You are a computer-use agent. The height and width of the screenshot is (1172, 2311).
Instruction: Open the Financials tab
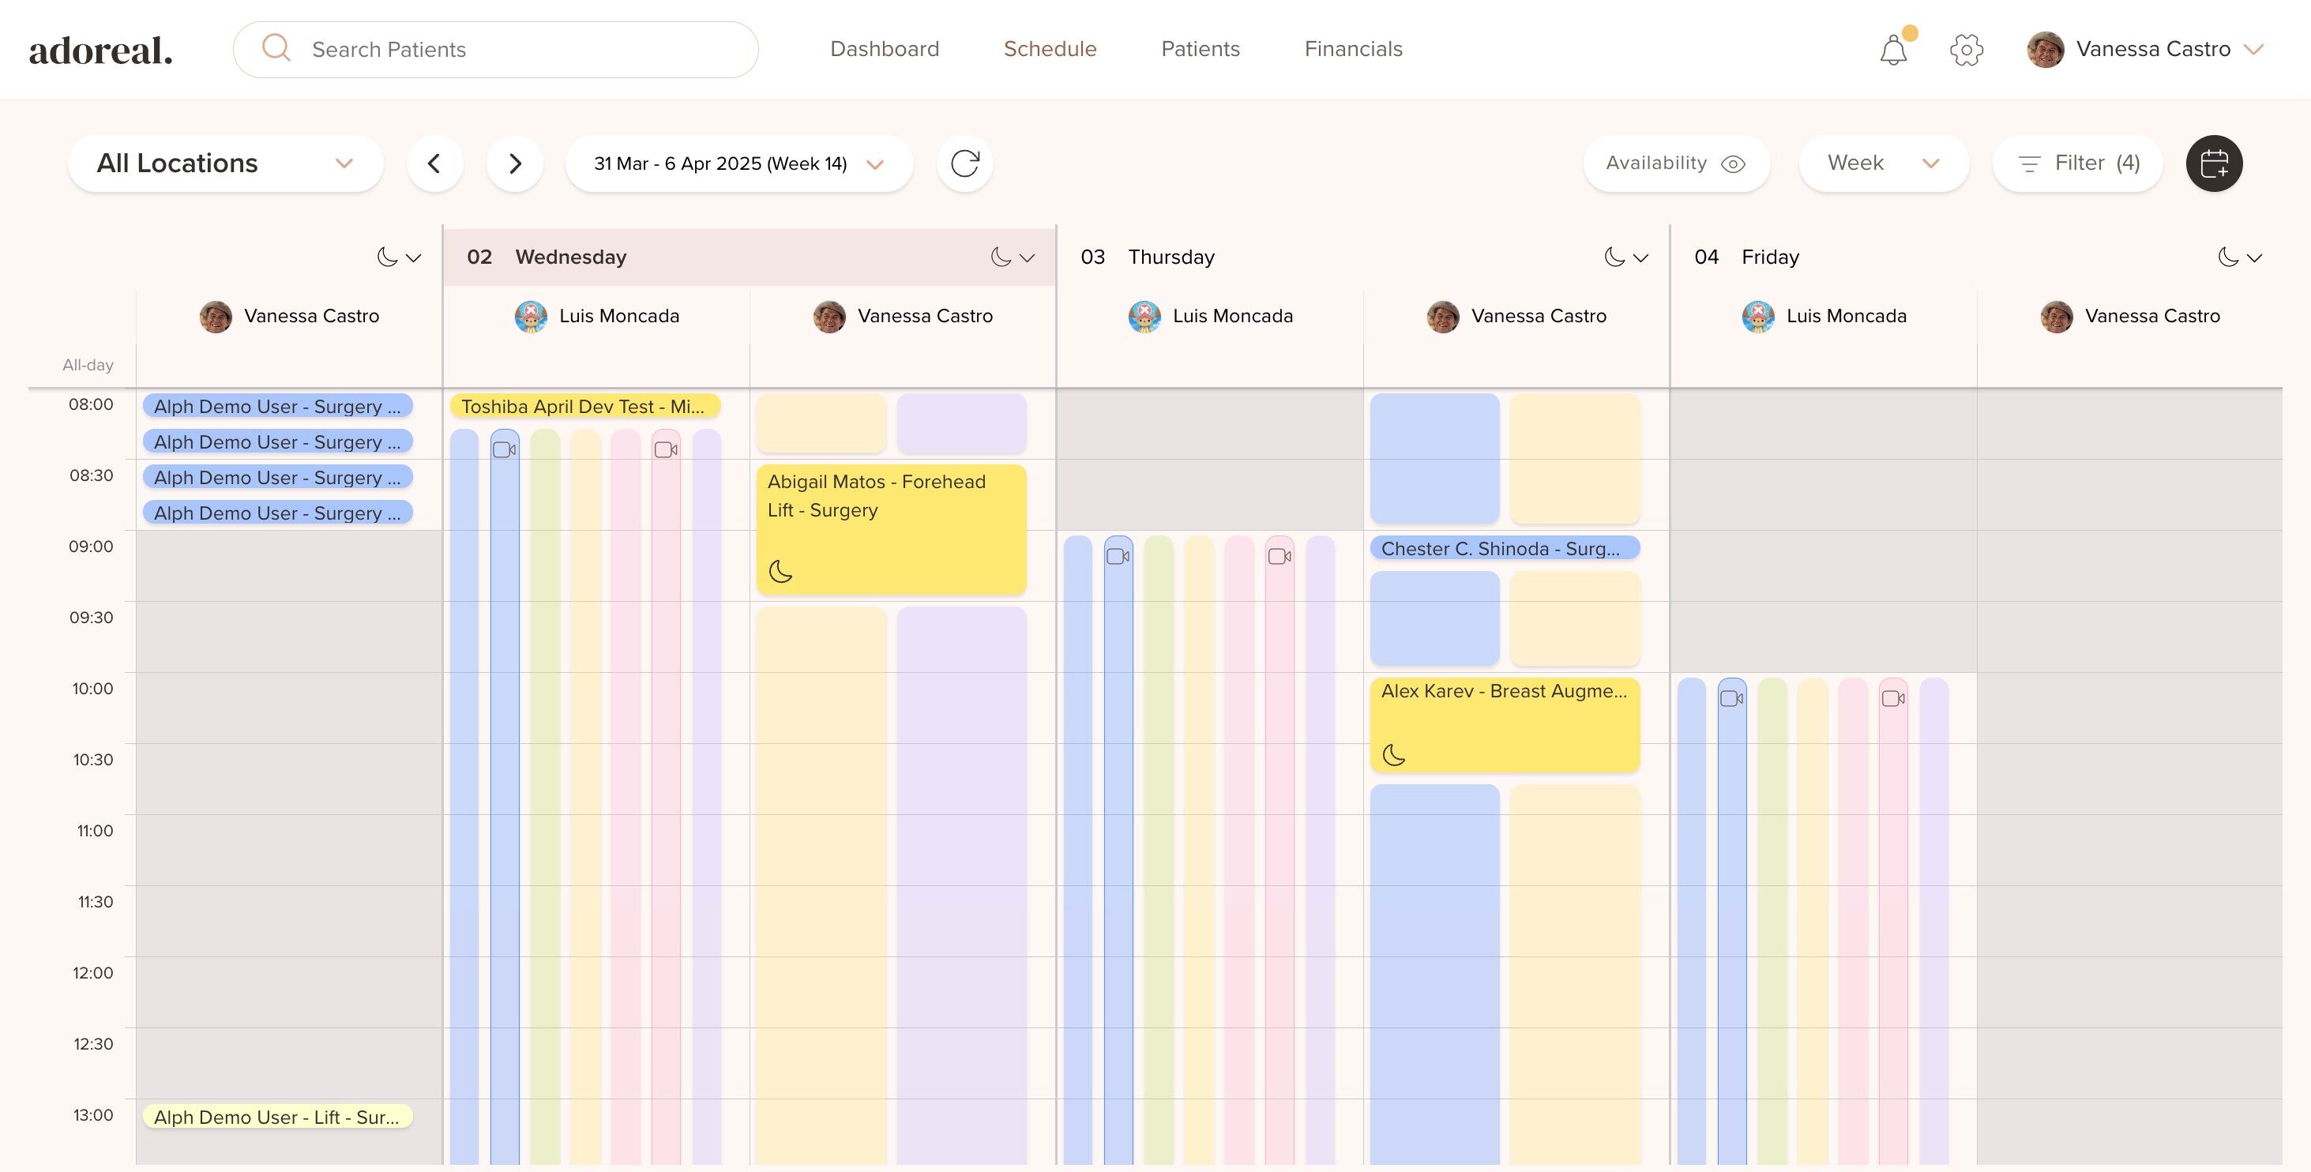[1353, 49]
